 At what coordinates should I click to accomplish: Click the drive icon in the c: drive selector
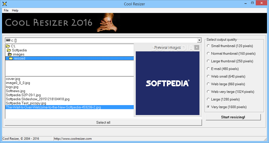pos(8,40)
